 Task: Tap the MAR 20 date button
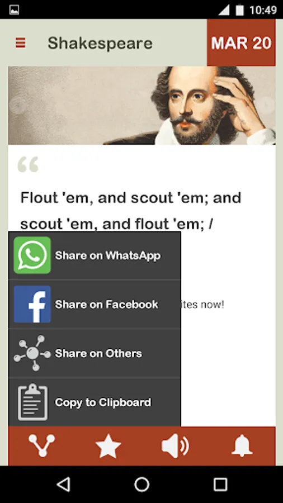click(241, 42)
